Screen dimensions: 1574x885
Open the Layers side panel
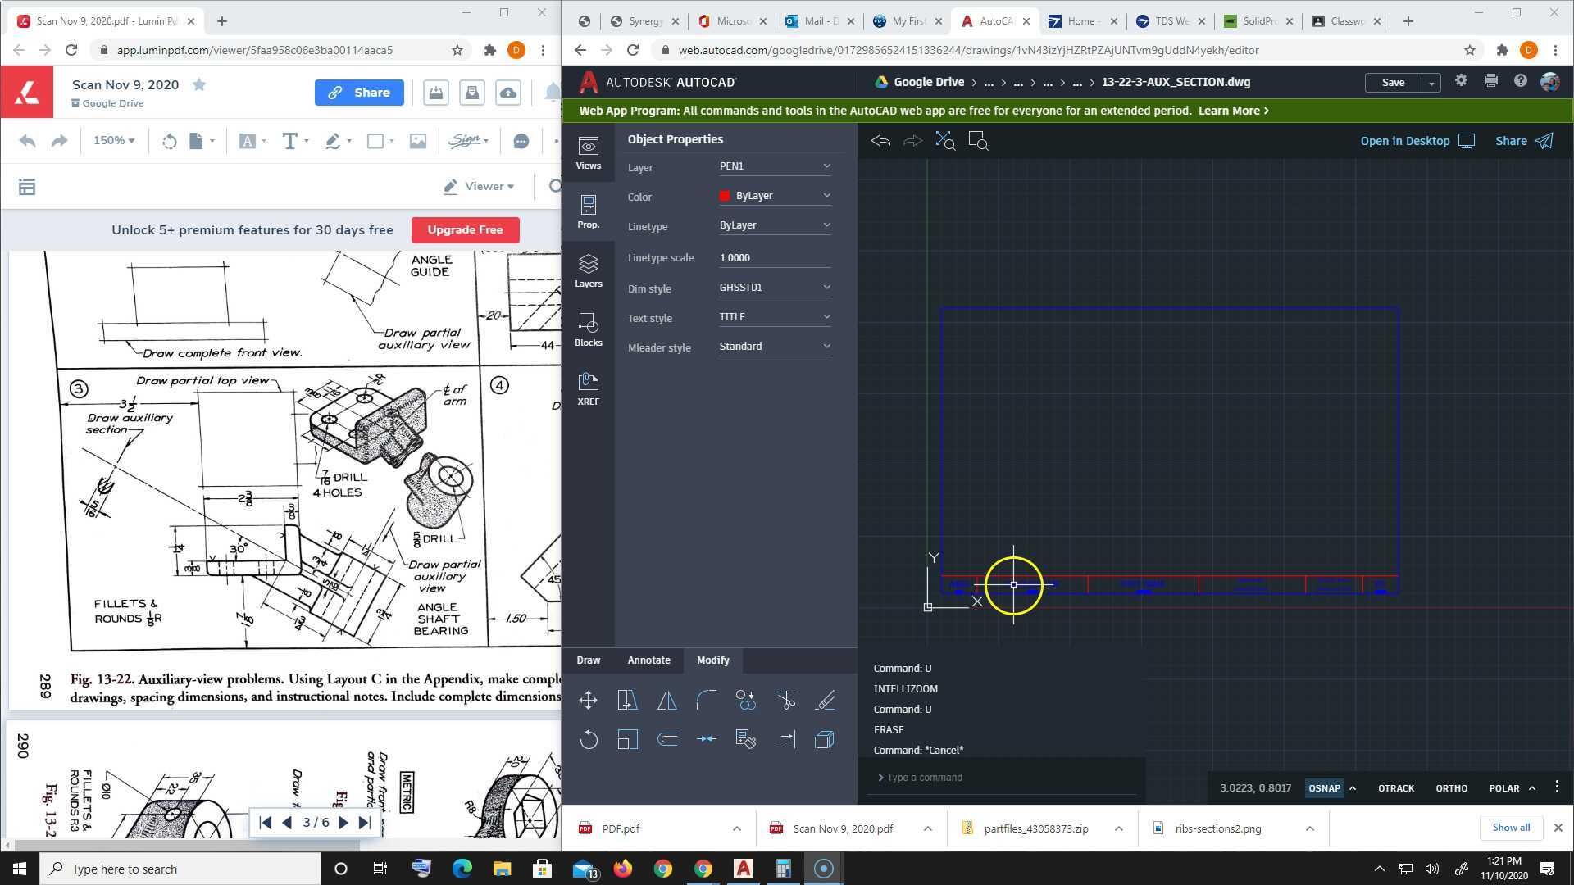tap(588, 270)
